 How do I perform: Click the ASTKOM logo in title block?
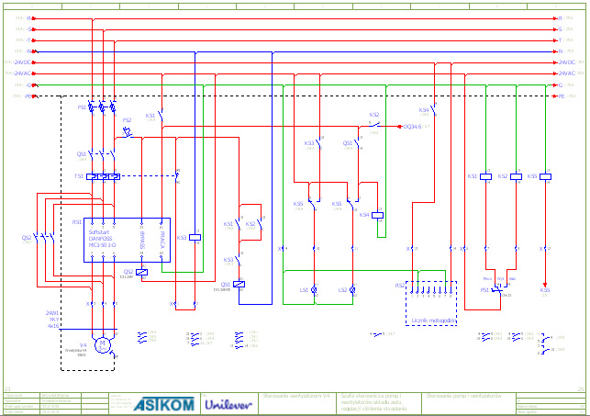pos(163,404)
